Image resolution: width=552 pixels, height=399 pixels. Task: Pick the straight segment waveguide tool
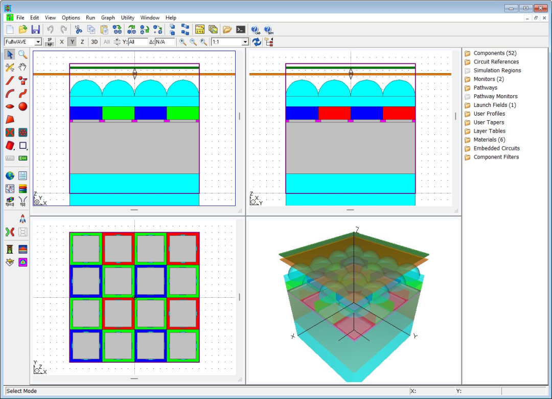pyautogui.click(x=10, y=80)
